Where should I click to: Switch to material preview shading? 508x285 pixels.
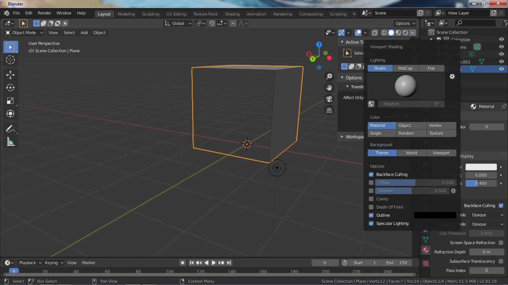398,33
